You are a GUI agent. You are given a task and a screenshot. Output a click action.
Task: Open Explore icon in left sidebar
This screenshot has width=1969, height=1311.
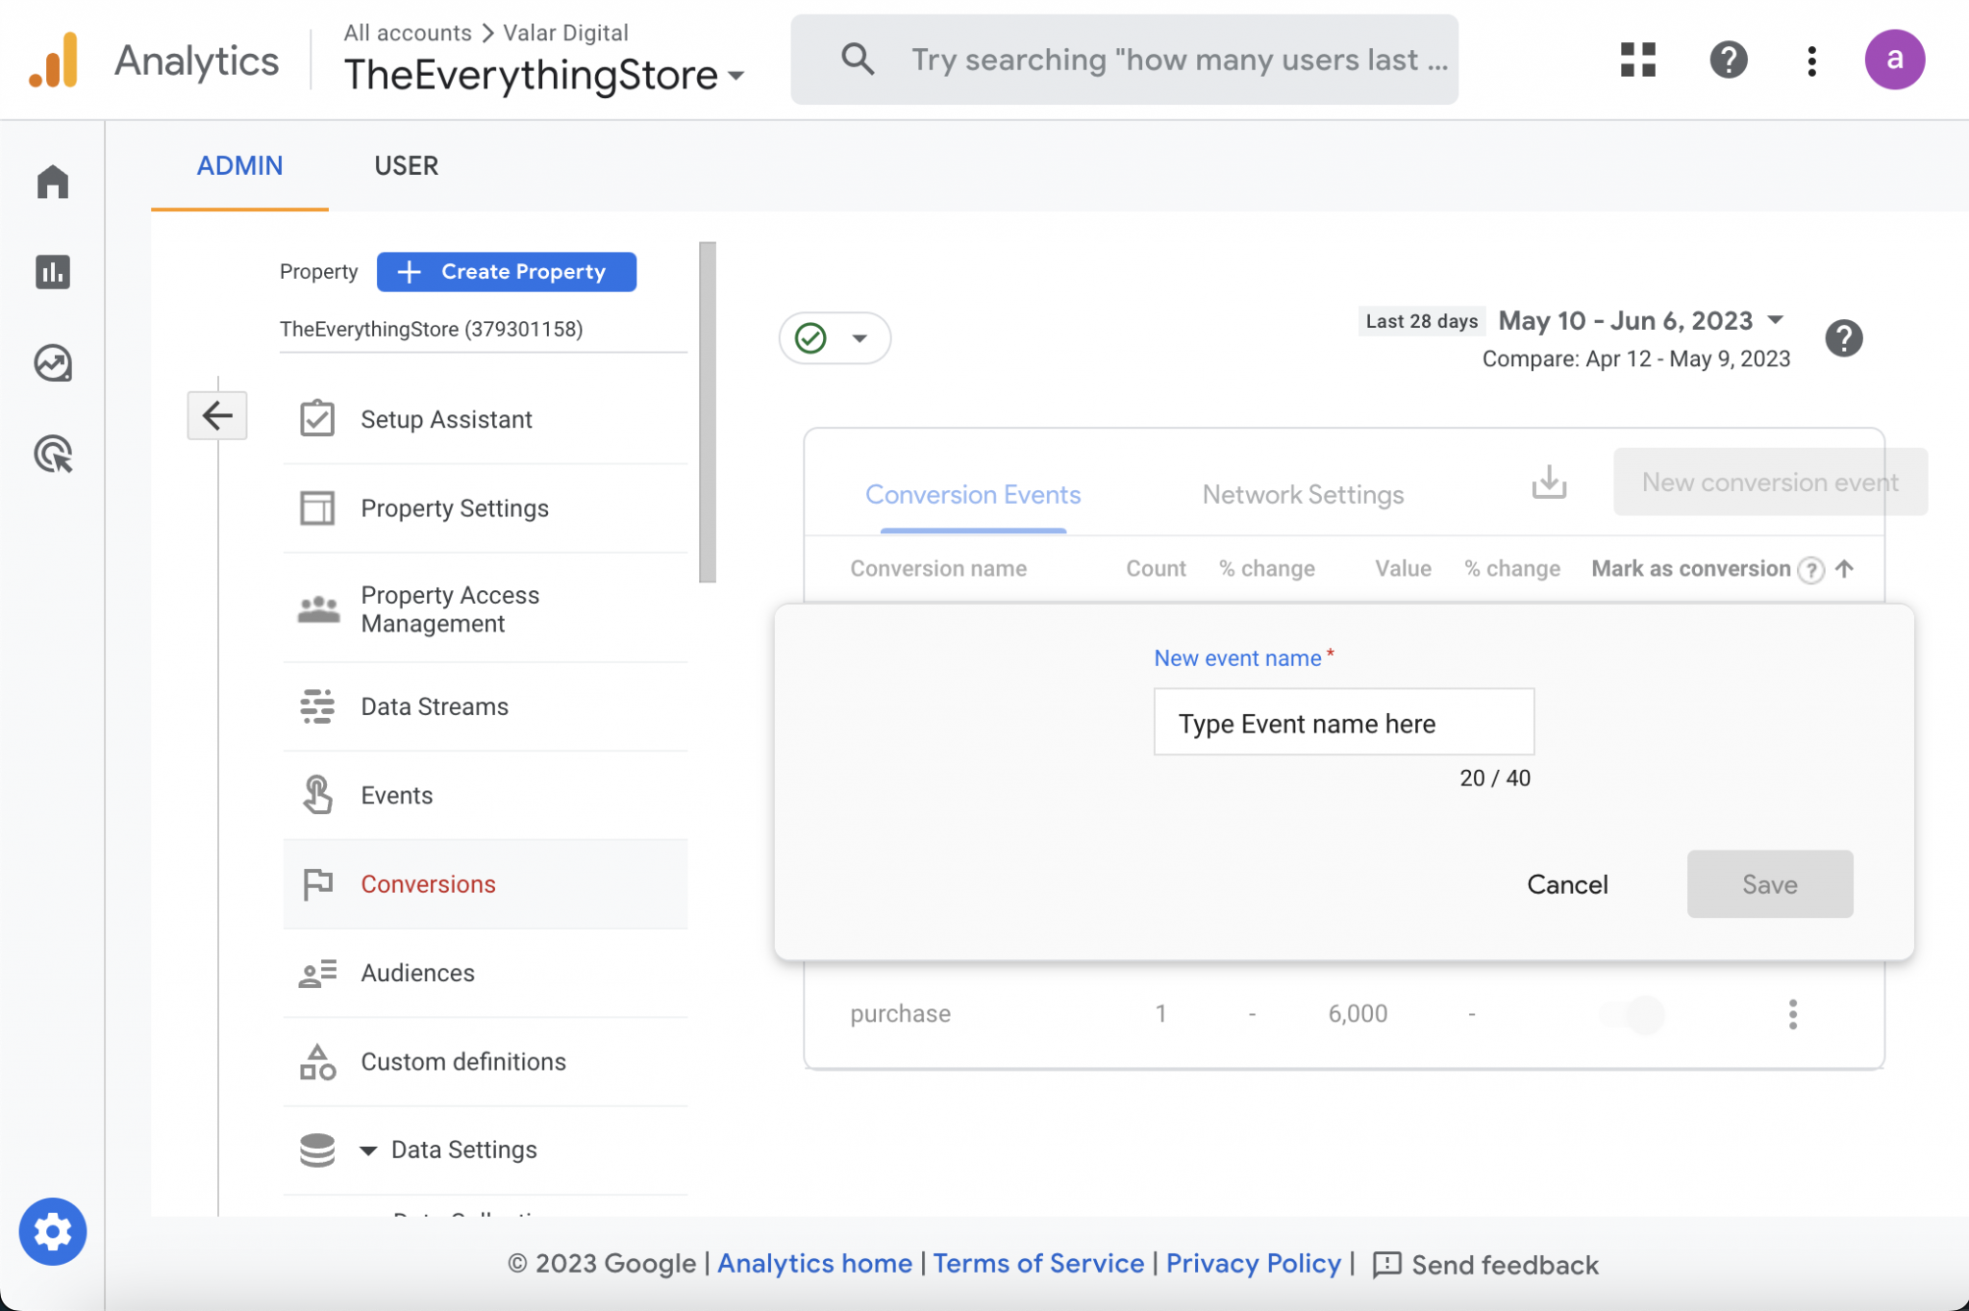point(53,363)
